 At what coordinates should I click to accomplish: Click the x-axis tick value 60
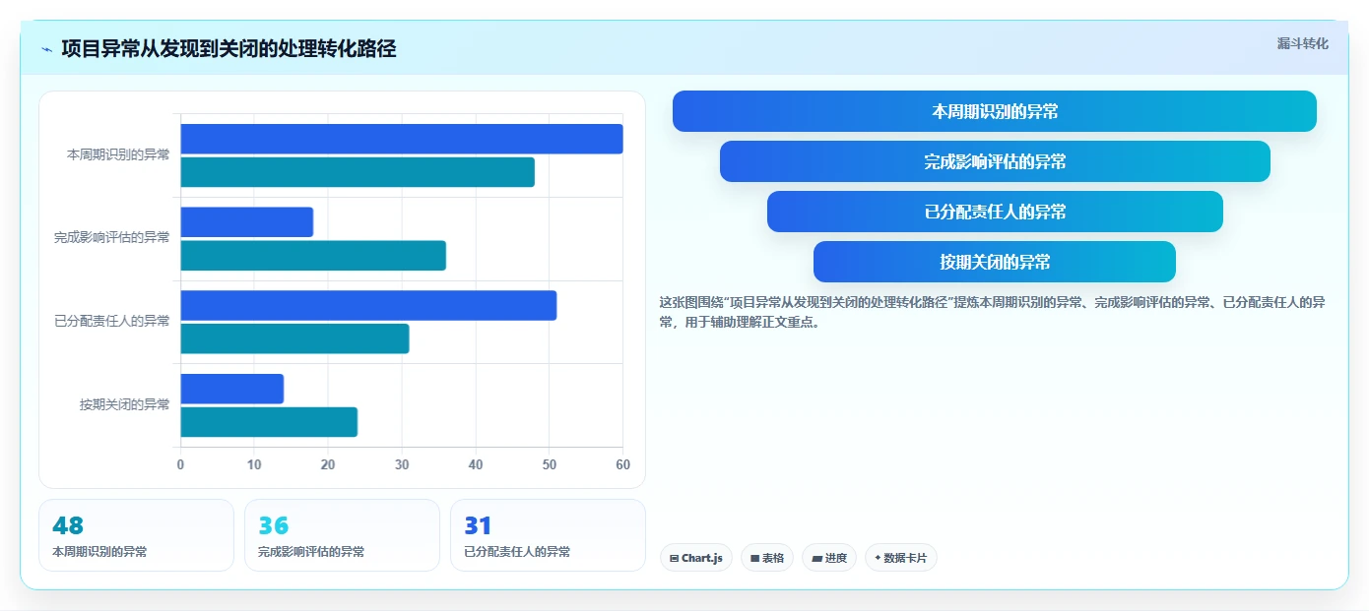pos(622,464)
